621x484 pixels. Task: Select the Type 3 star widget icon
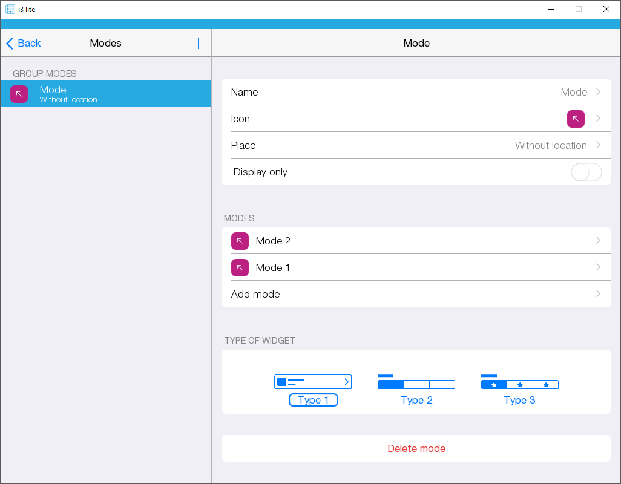(519, 382)
